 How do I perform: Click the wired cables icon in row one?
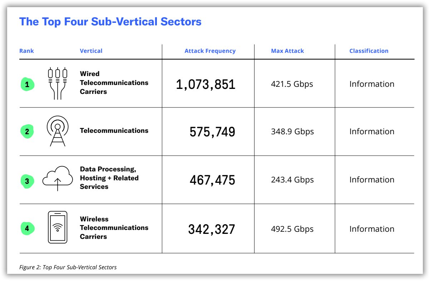tap(58, 84)
